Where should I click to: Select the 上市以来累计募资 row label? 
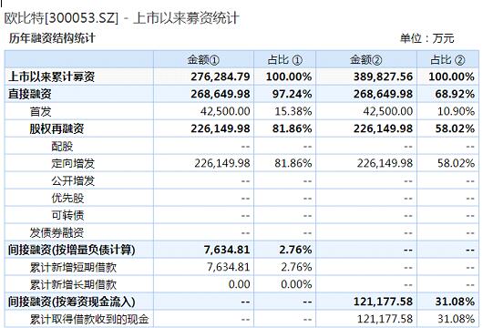pos(51,77)
